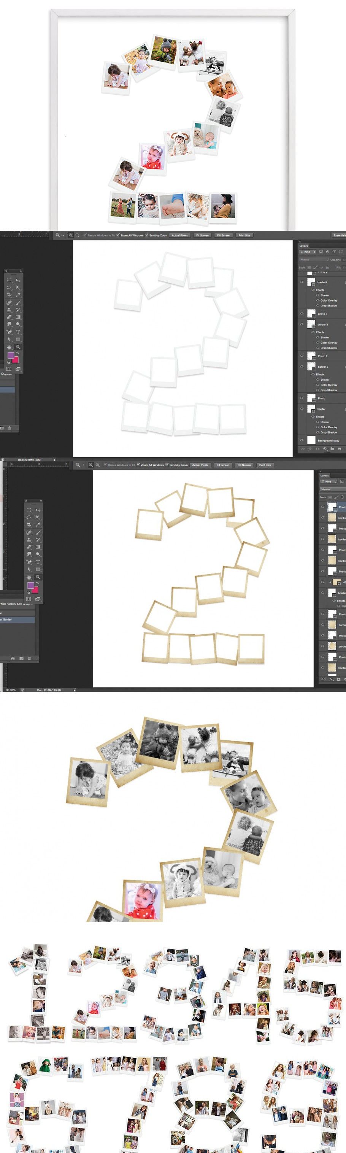Toggle Drop Shadow visibility on border 3 layer

click(318, 348)
